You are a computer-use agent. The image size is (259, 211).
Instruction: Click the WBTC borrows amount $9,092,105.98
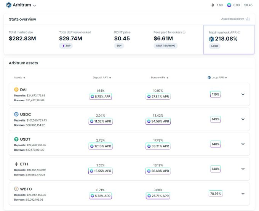(x=35, y=200)
